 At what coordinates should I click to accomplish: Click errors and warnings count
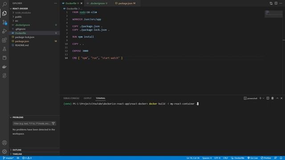coord(27,158)
